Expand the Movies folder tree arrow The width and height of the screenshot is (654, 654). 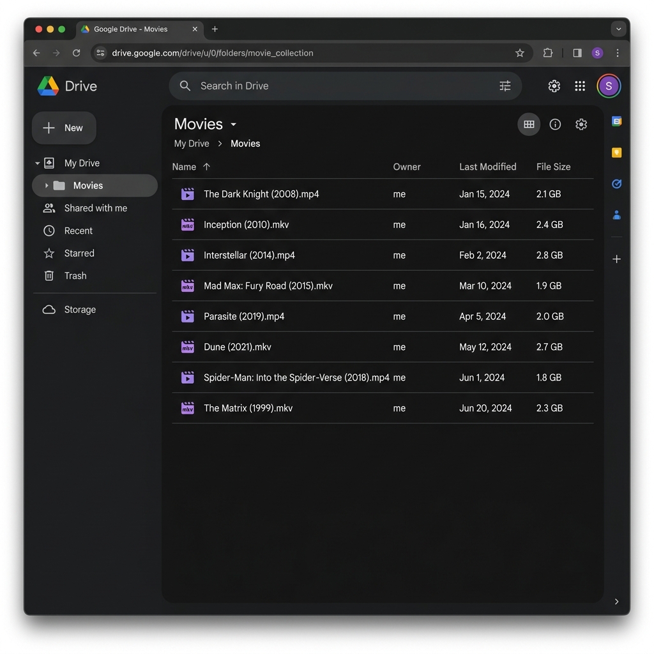point(46,186)
